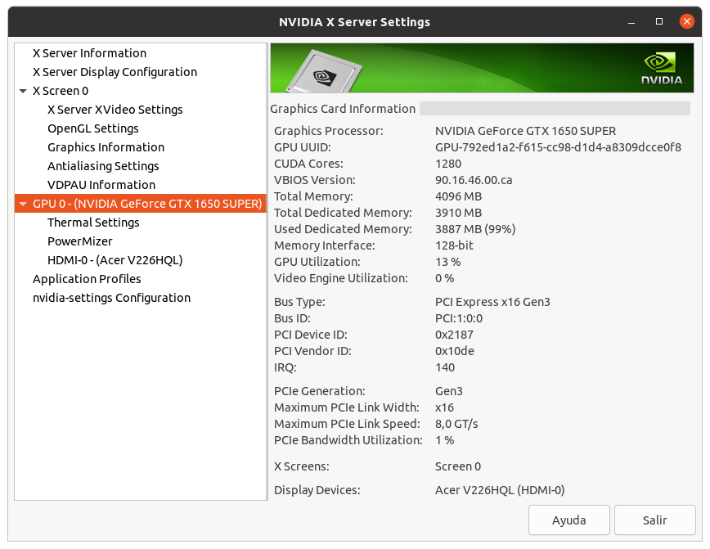The image size is (710, 549).
Task: Open nvidia-settings Configuration
Action: point(111,298)
